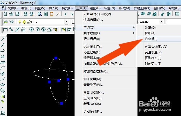Select the construction line tool
The height and width of the screenshot is (116, 181).
pyautogui.click(x=3, y=45)
